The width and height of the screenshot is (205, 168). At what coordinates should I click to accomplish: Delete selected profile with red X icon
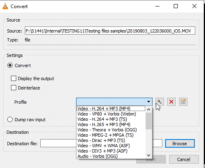(x=171, y=102)
